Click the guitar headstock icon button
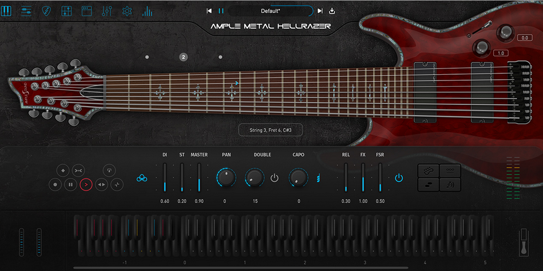 click(x=429, y=171)
